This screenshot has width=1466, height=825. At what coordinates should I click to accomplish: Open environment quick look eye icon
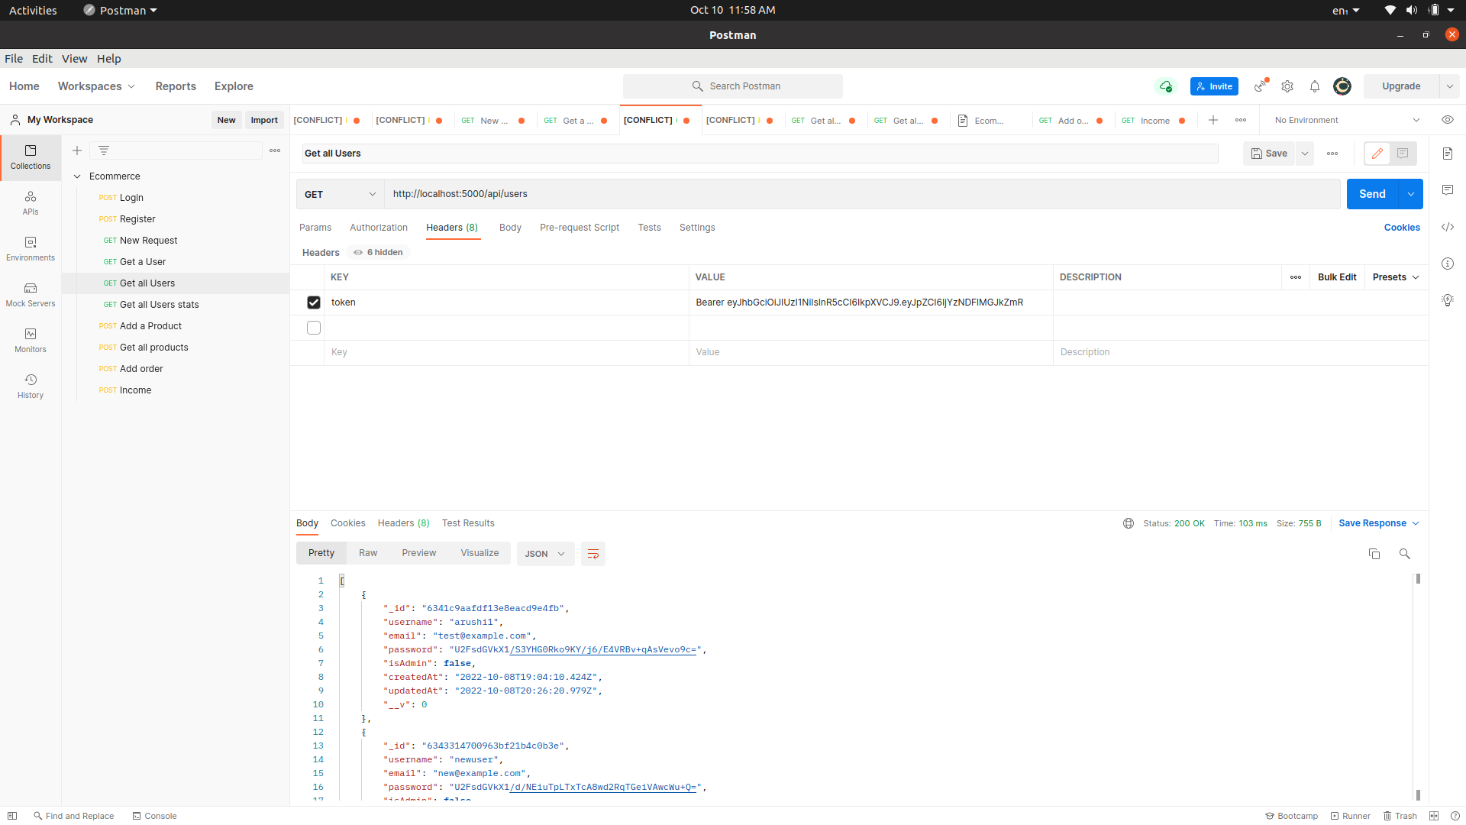click(x=1448, y=120)
